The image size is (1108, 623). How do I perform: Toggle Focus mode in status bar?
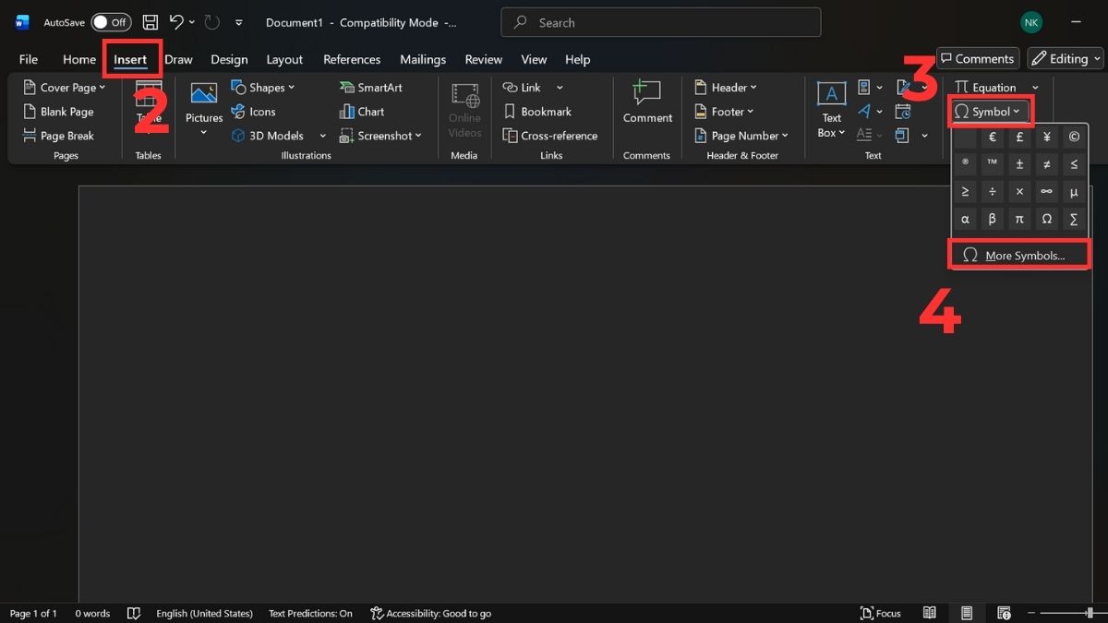click(x=880, y=613)
